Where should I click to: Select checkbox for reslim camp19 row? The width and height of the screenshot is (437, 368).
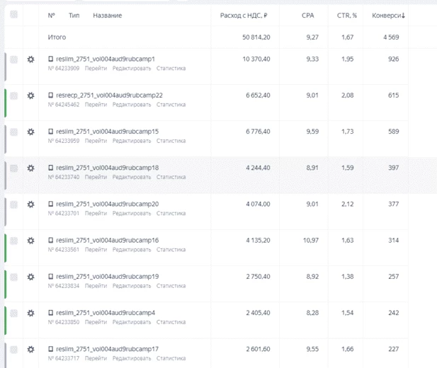click(x=13, y=277)
